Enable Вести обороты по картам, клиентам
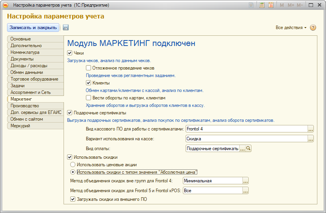This screenshot has height=213, width=326. [88, 97]
